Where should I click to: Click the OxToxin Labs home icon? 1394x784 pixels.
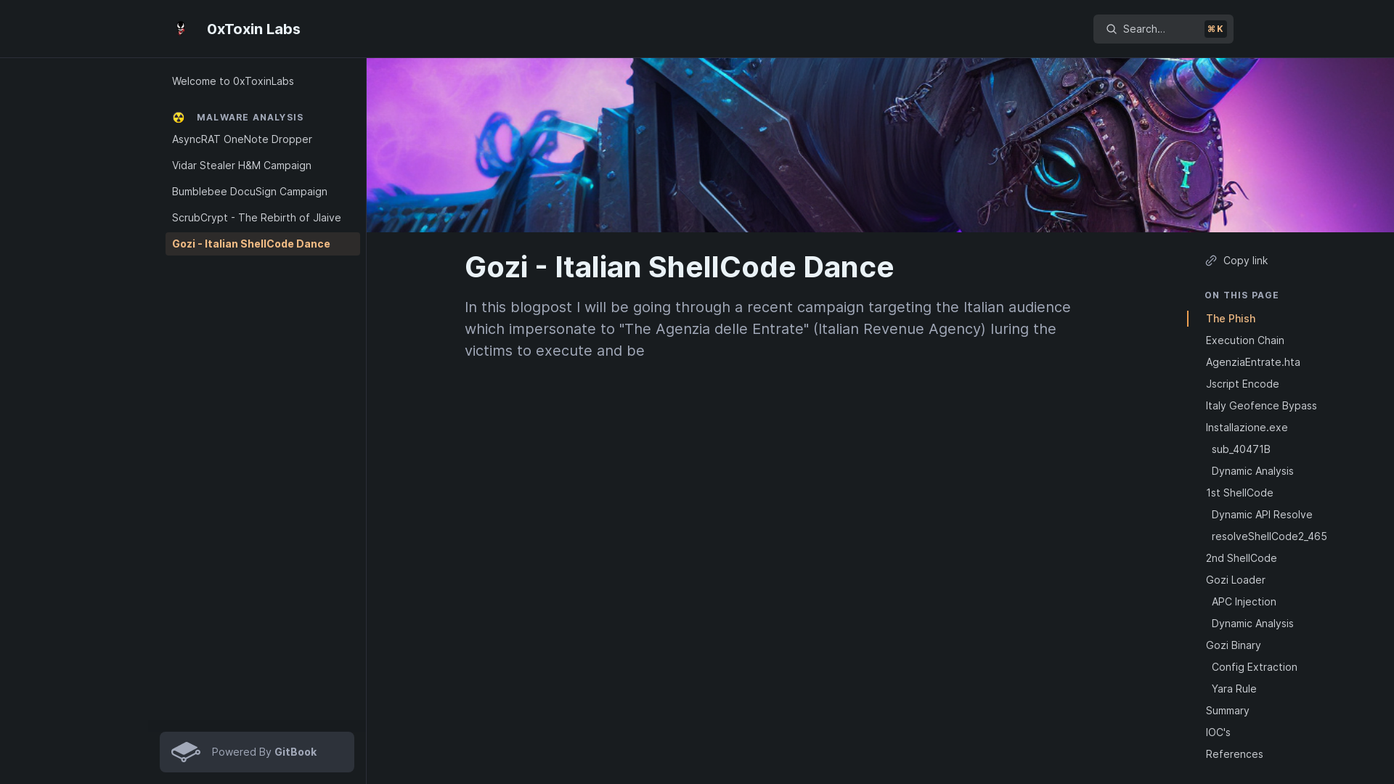tap(181, 29)
